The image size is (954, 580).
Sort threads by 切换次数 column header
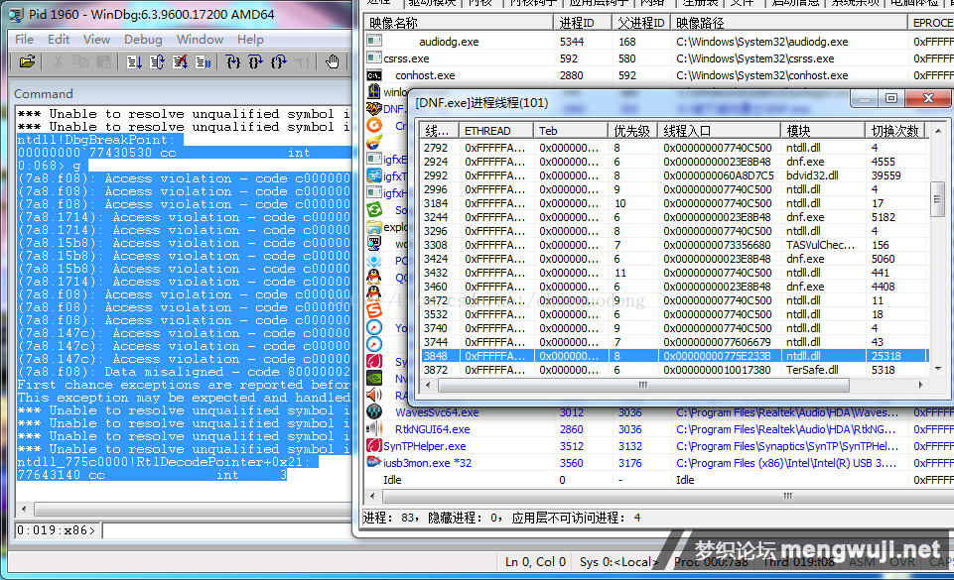coord(895,131)
